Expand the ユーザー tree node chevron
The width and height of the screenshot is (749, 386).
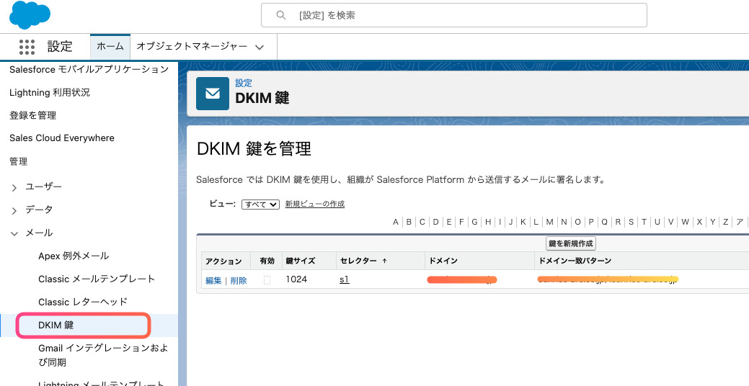[x=14, y=188]
